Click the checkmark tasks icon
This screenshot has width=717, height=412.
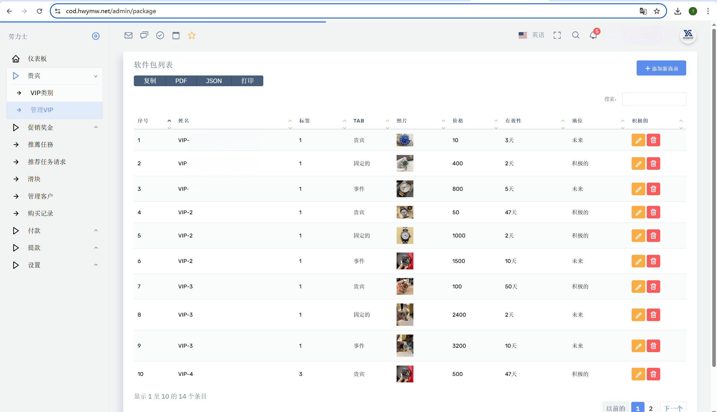tap(160, 35)
